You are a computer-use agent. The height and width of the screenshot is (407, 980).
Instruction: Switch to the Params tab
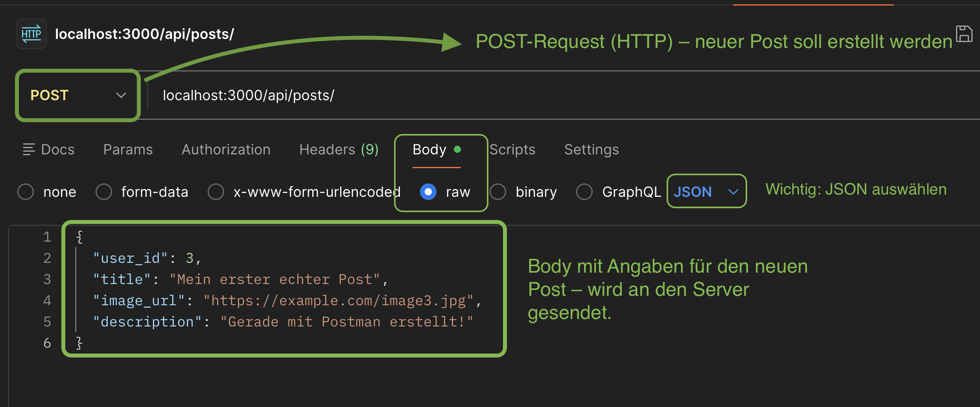tap(128, 150)
